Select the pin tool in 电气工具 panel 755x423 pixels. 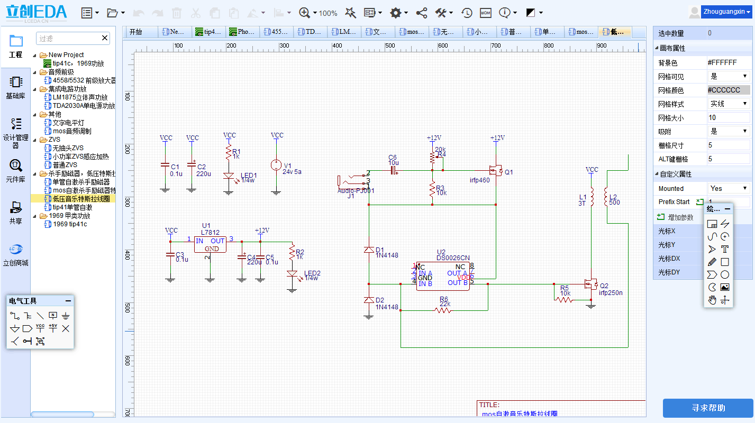click(28, 341)
